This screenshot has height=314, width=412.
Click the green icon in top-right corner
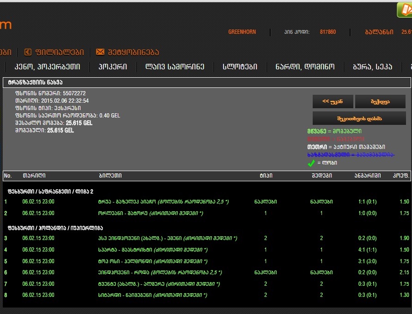[x=405, y=9]
